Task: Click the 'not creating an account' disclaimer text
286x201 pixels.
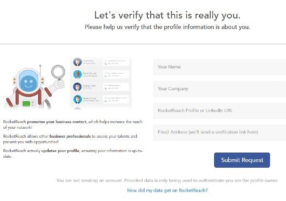Action: coord(167,181)
